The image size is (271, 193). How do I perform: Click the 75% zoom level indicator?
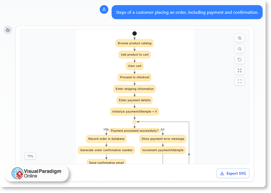tap(30, 156)
